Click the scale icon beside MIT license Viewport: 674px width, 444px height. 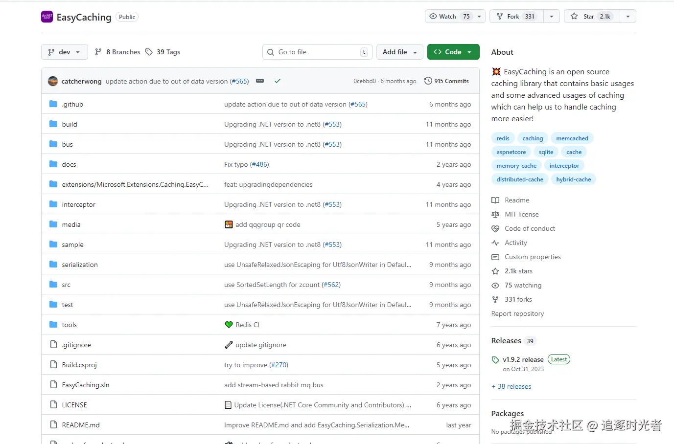tap(495, 214)
